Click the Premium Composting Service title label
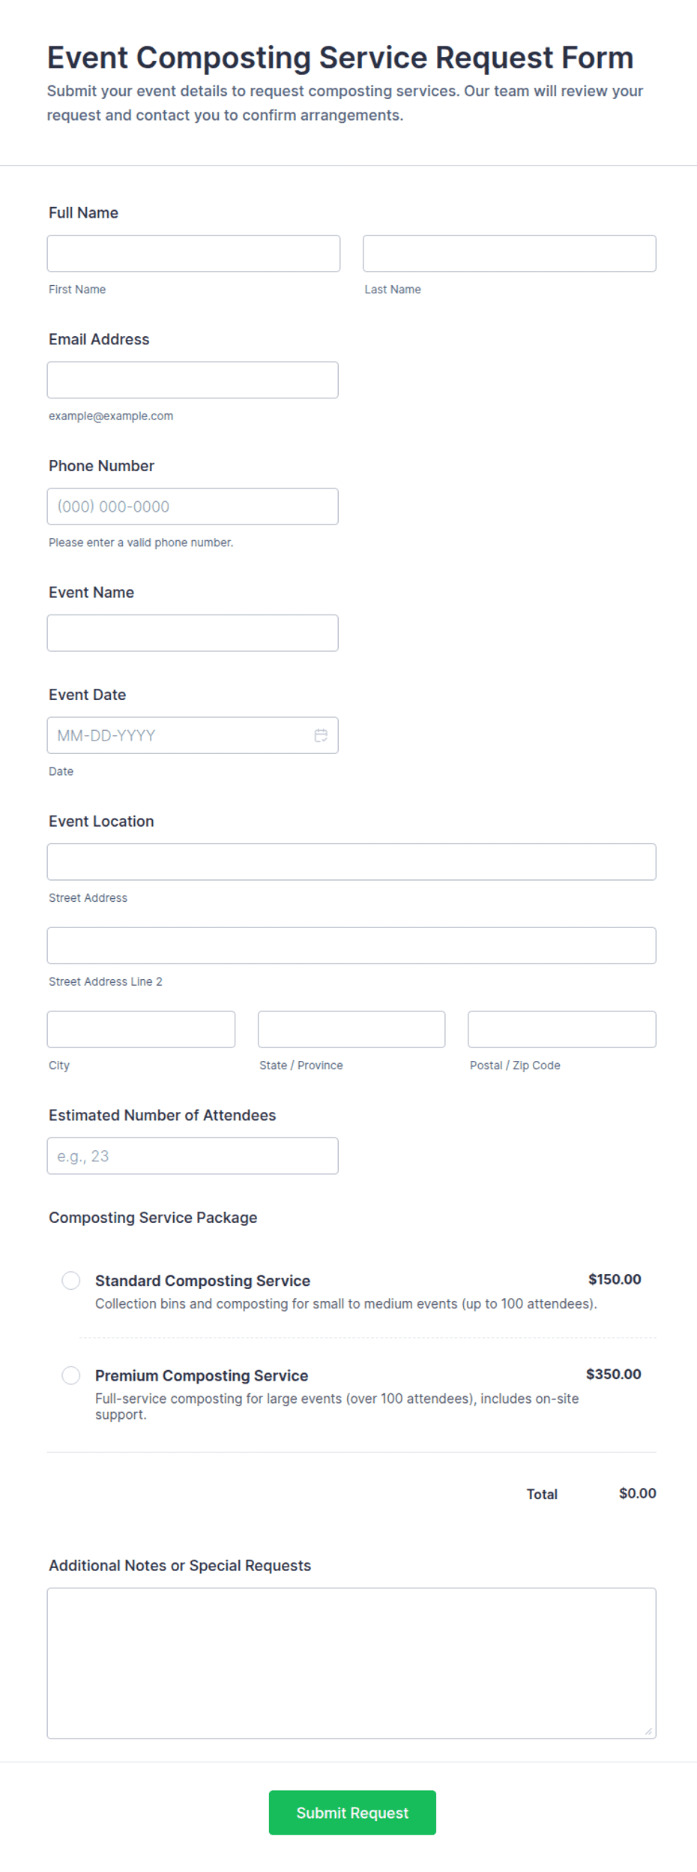 pyautogui.click(x=202, y=1375)
